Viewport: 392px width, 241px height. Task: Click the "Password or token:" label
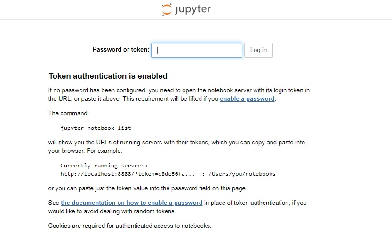coord(121,50)
